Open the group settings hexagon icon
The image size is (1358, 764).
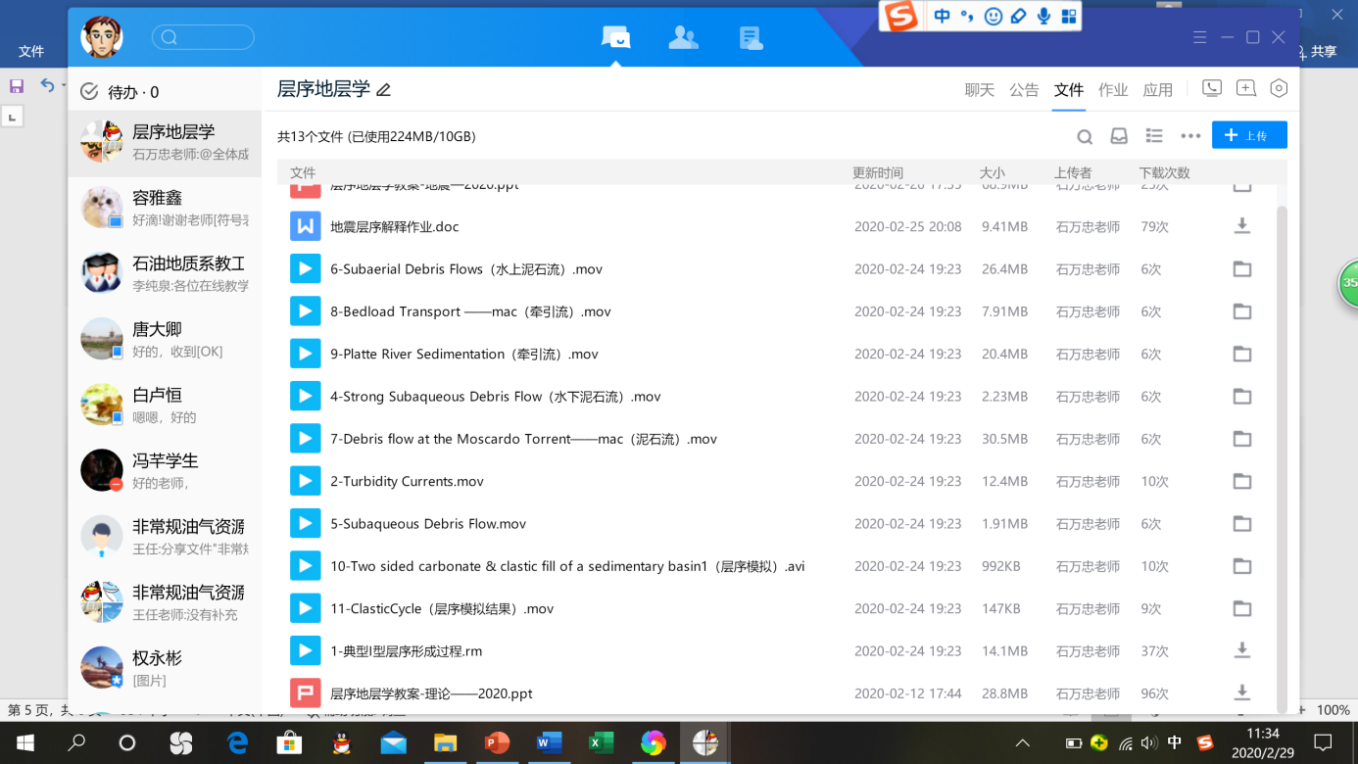[x=1279, y=88]
